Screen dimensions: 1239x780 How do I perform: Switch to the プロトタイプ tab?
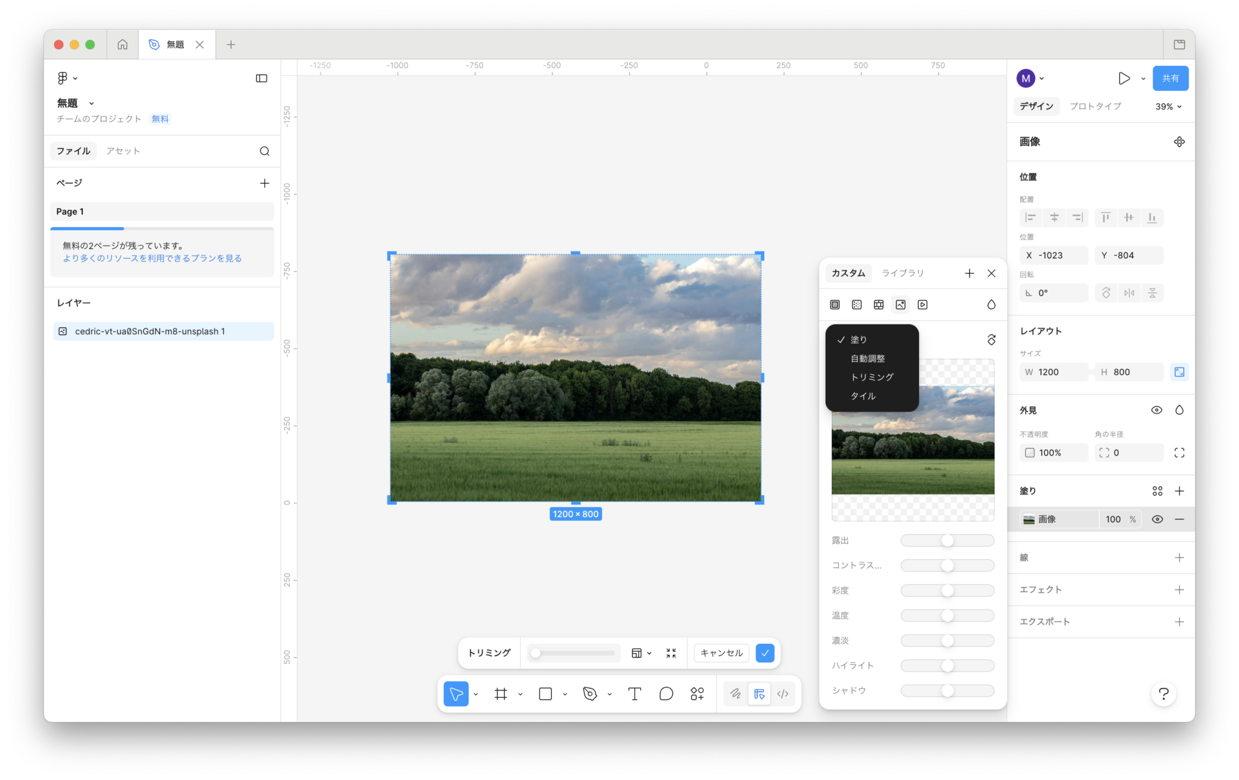(x=1095, y=106)
